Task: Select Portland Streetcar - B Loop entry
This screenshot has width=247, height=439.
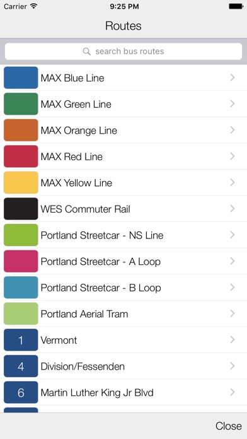Action: coord(123,288)
